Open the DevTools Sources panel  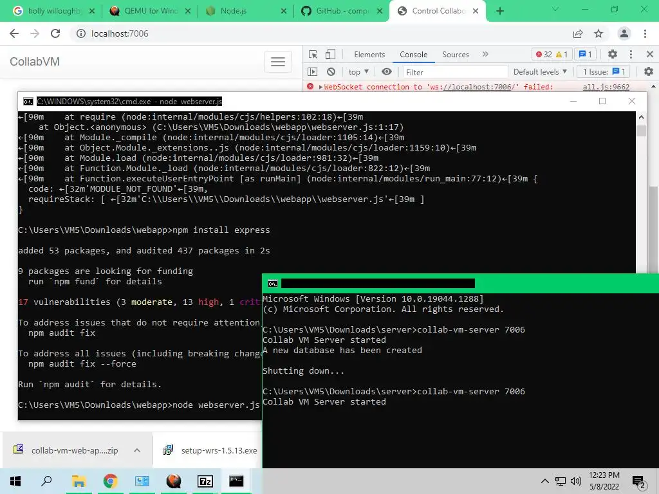pyautogui.click(x=455, y=54)
